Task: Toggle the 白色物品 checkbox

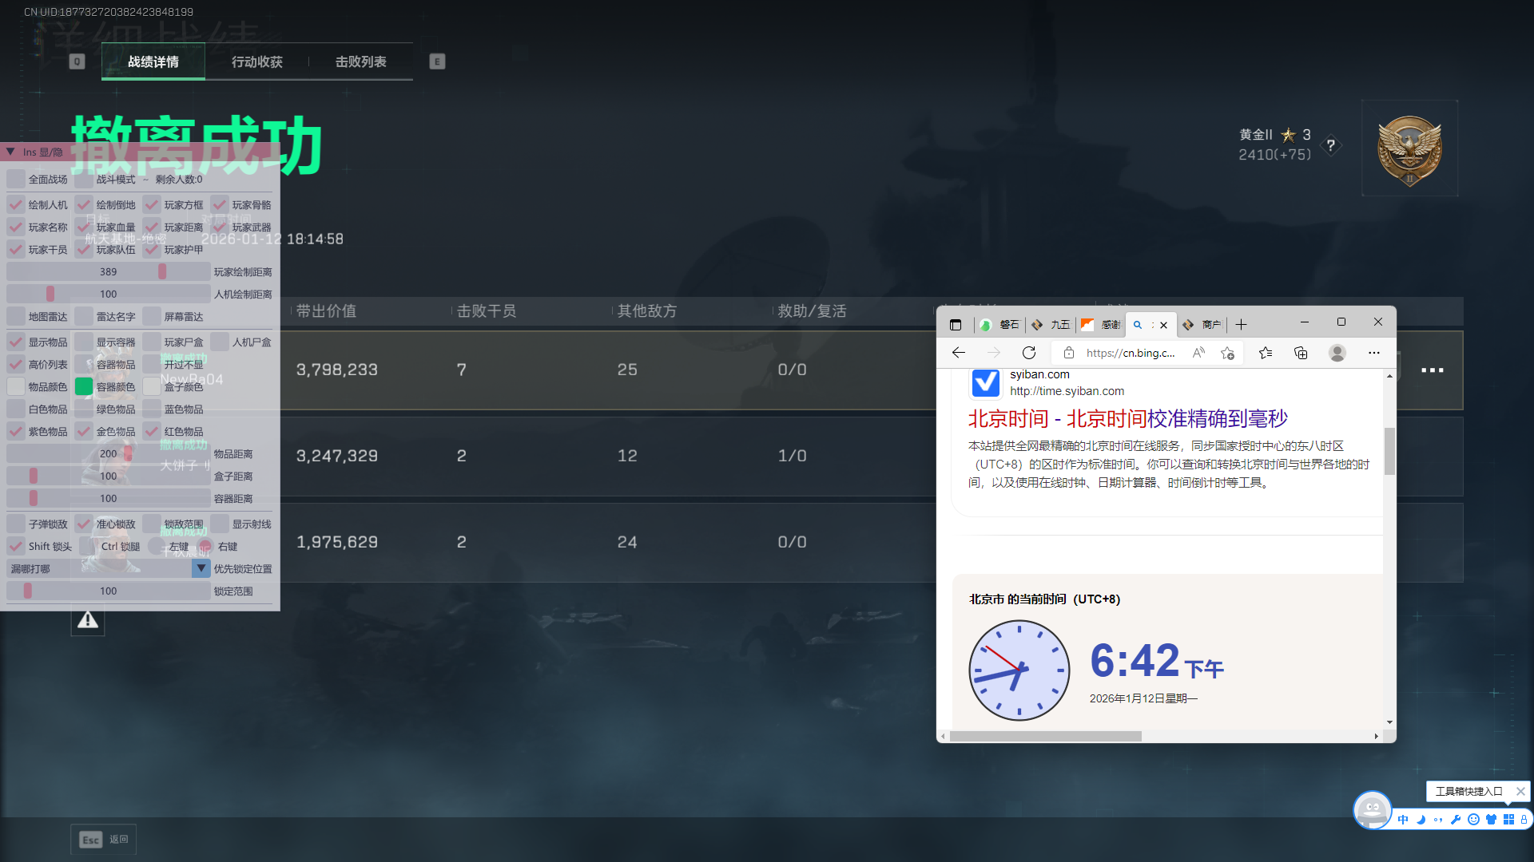Action: pos(16,409)
